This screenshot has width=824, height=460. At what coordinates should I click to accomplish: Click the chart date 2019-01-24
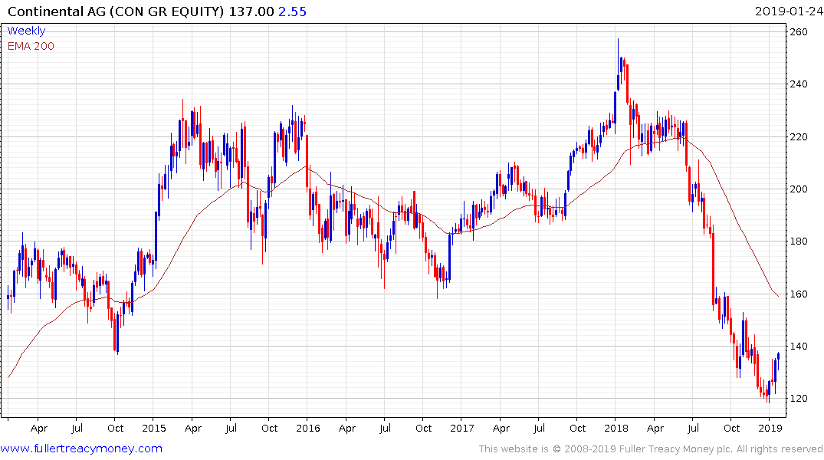(789, 11)
